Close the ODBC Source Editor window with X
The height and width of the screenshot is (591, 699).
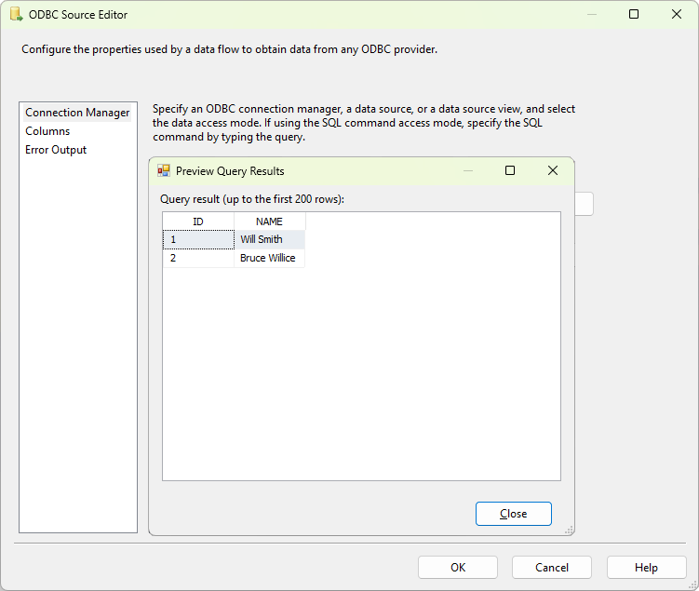click(x=677, y=15)
